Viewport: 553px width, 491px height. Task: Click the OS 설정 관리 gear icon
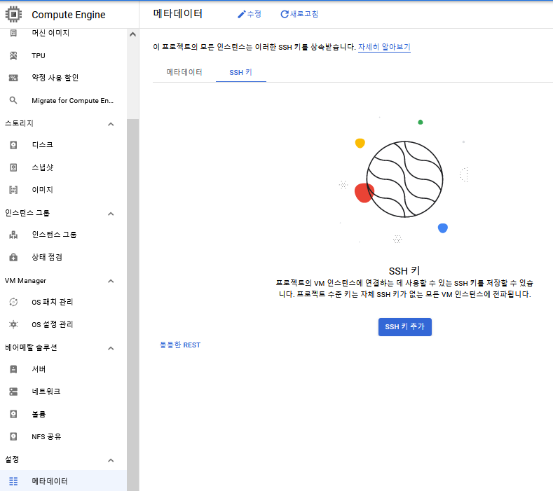coord(13,324)
